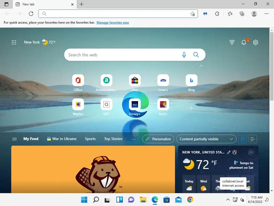Viewport: 274px width, 206px height.
Task: Start voice search microphone icon
Action: [x=184, y=55]
